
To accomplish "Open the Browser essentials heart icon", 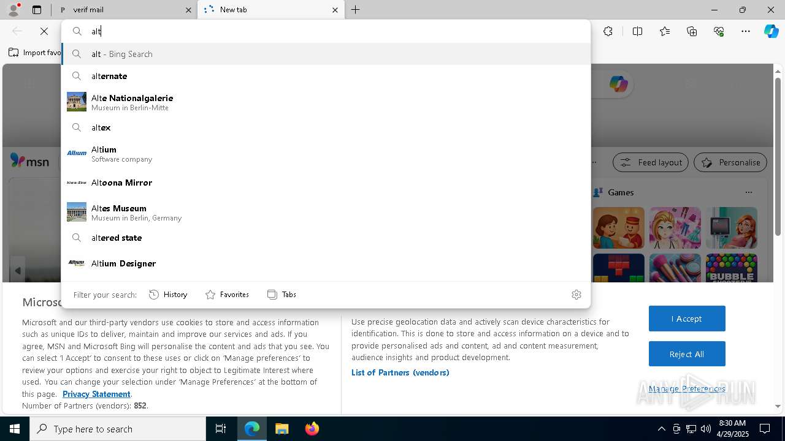I will [x=719, y=31].
